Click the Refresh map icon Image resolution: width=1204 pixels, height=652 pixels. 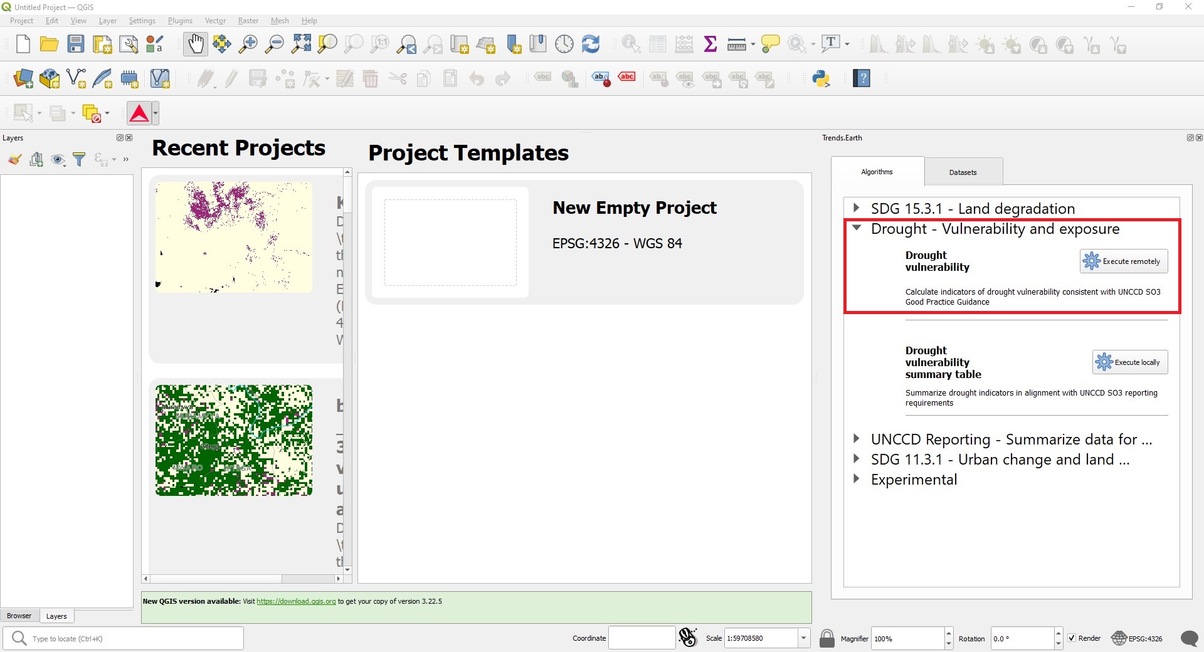tap(591, 44)
